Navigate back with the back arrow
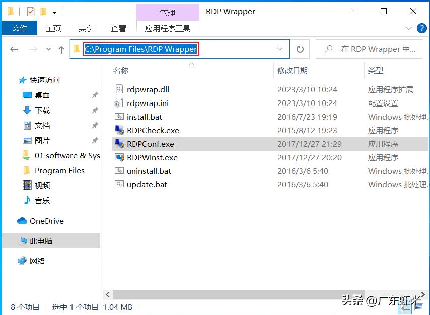Image resolution: width=430 pixels, height=315 pixels. tap(12, 49)
